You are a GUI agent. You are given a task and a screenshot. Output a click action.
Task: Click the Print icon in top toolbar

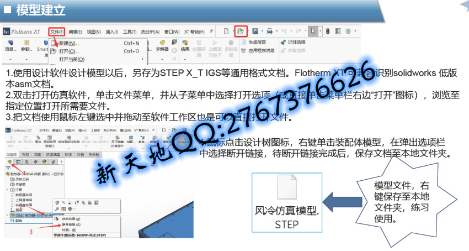point(269,32)
